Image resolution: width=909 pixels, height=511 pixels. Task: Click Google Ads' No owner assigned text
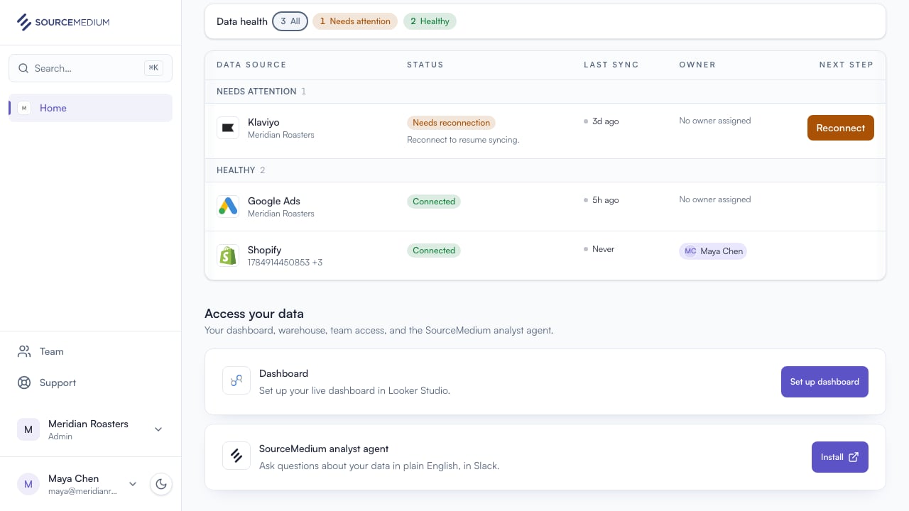[x=714, y=199]
